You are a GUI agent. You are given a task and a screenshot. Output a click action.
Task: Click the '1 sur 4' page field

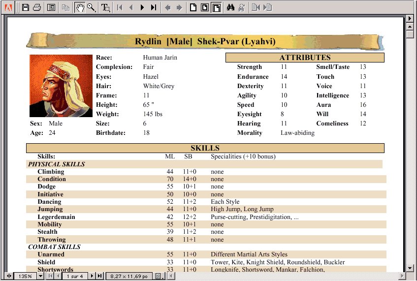click(x=75, y=276)
